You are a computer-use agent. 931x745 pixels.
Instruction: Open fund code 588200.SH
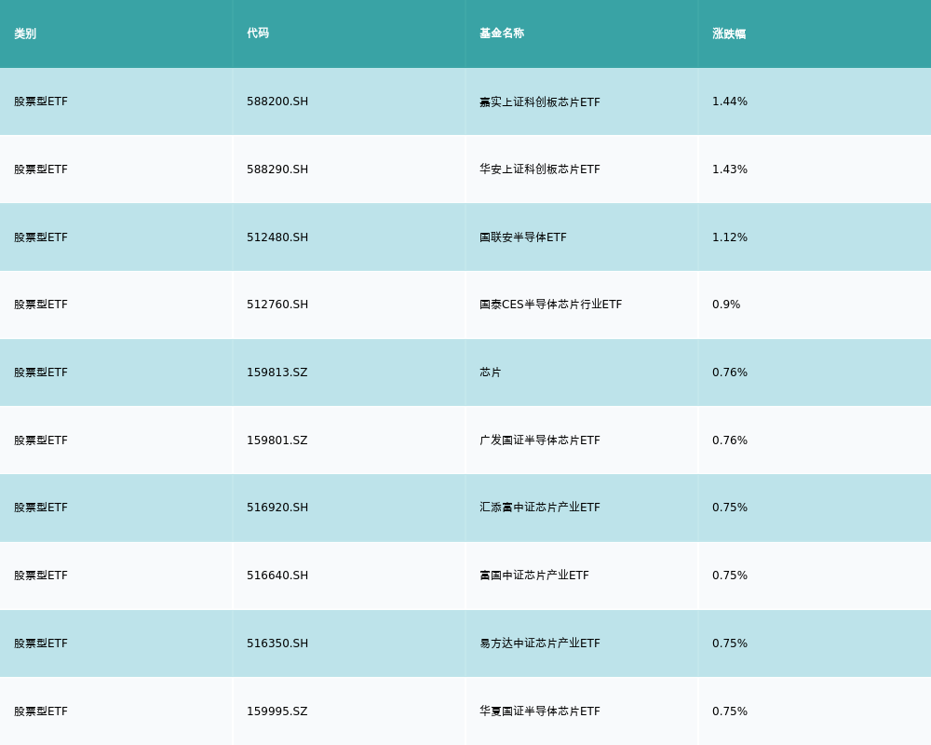[277, 102]
